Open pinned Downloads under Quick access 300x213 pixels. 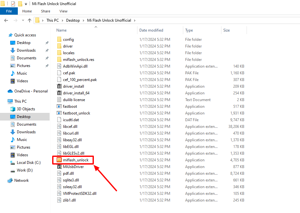26,50
